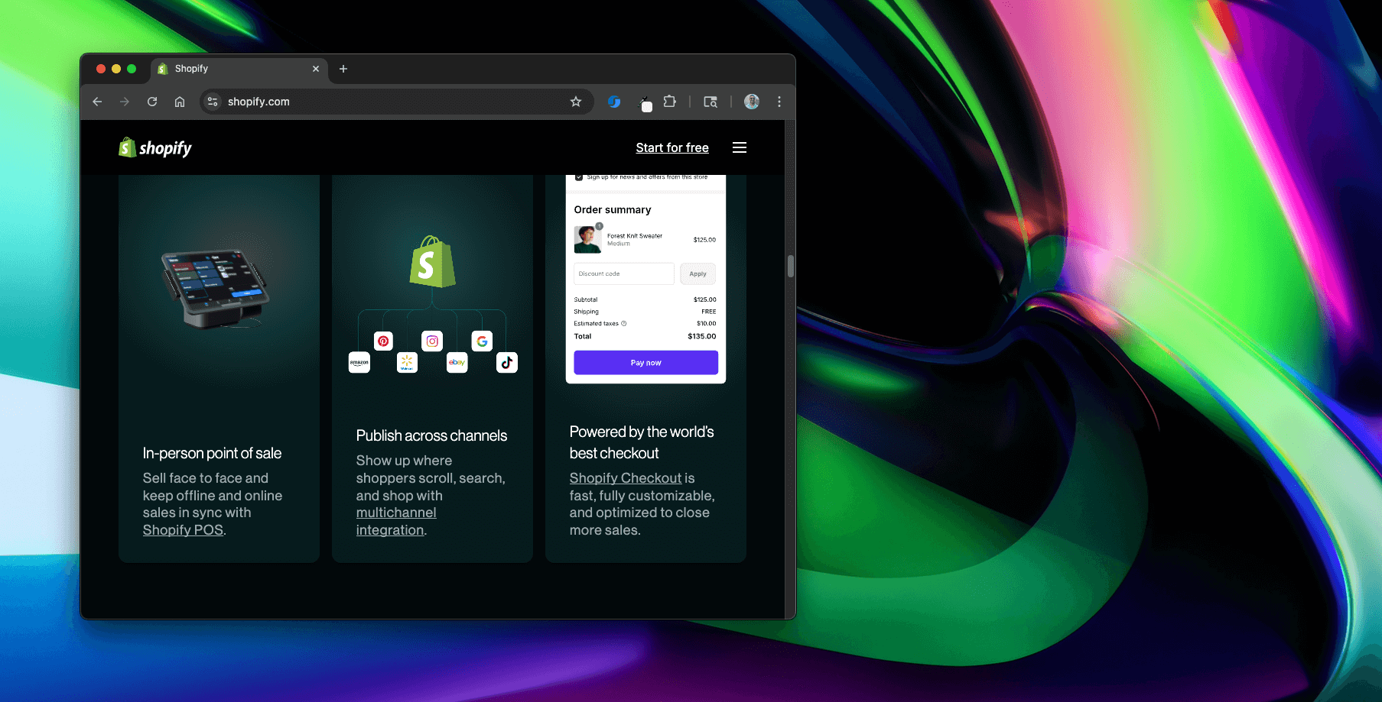This screenshot has height=702, width=1382.
Task: Click the Pinterest channel icon
Action: (x=383, y=341)
